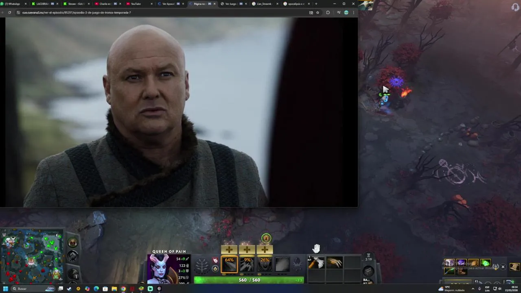Reload the page in browser
Image resolution: width=521 pixels, height=293 pixels.
9,13
